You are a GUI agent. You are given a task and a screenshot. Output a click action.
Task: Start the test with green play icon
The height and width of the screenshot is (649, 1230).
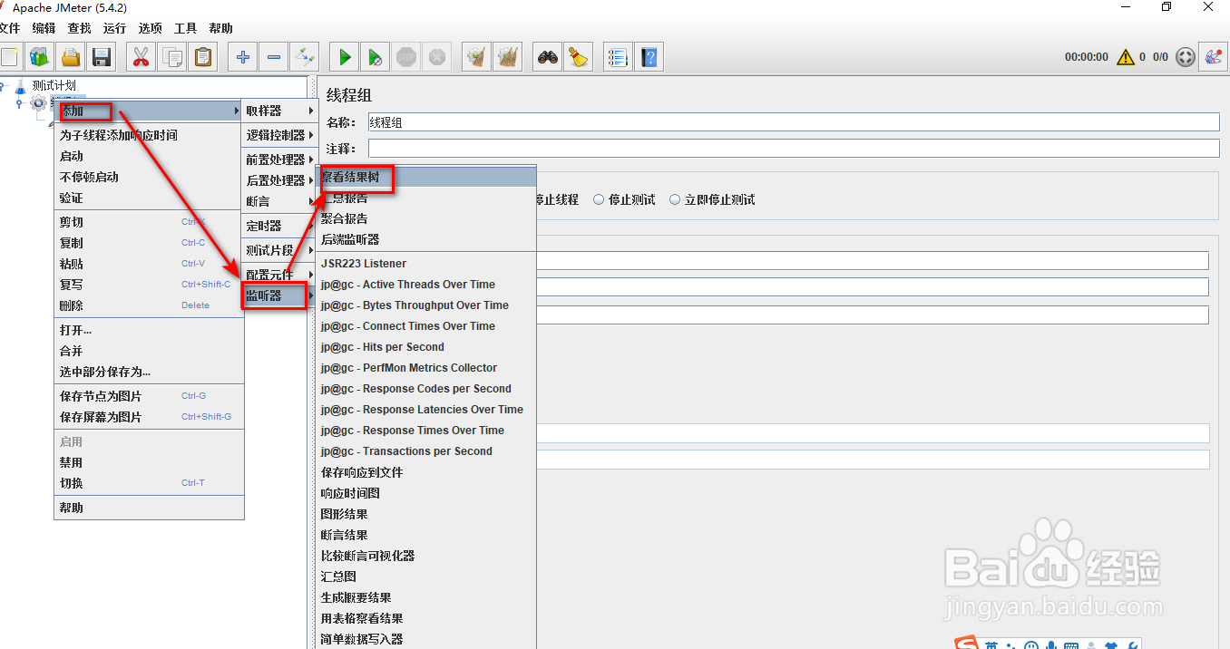pyautogui.click(x=344, y=57)
